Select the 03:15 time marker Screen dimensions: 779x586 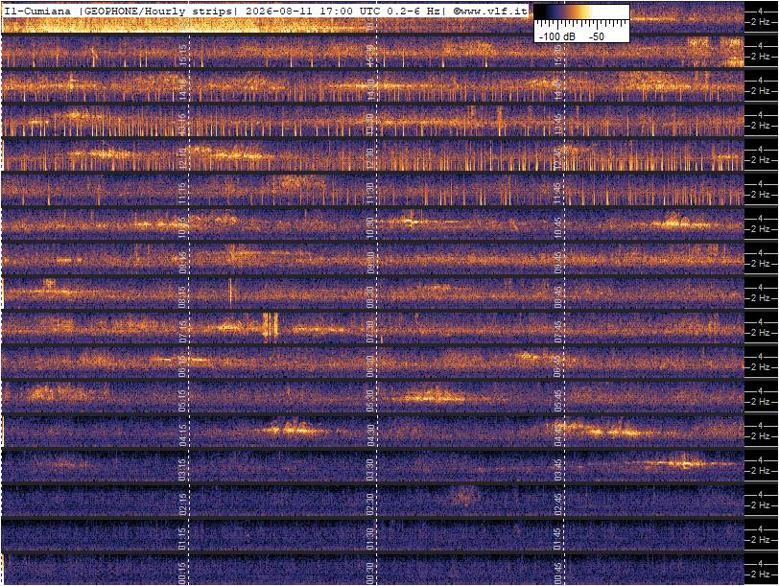[182, 470]
